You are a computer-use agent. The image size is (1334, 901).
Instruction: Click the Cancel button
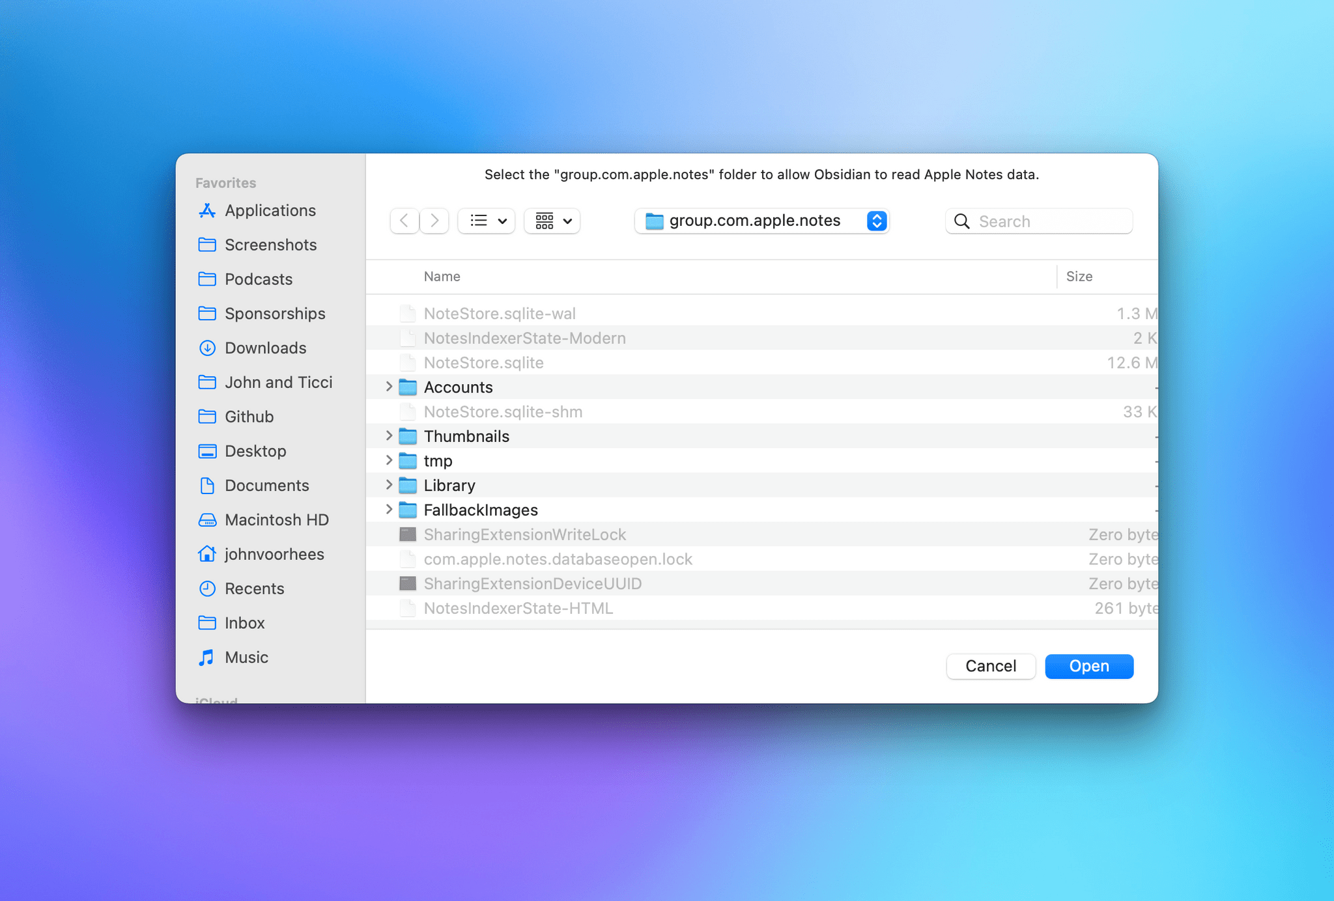991,665
